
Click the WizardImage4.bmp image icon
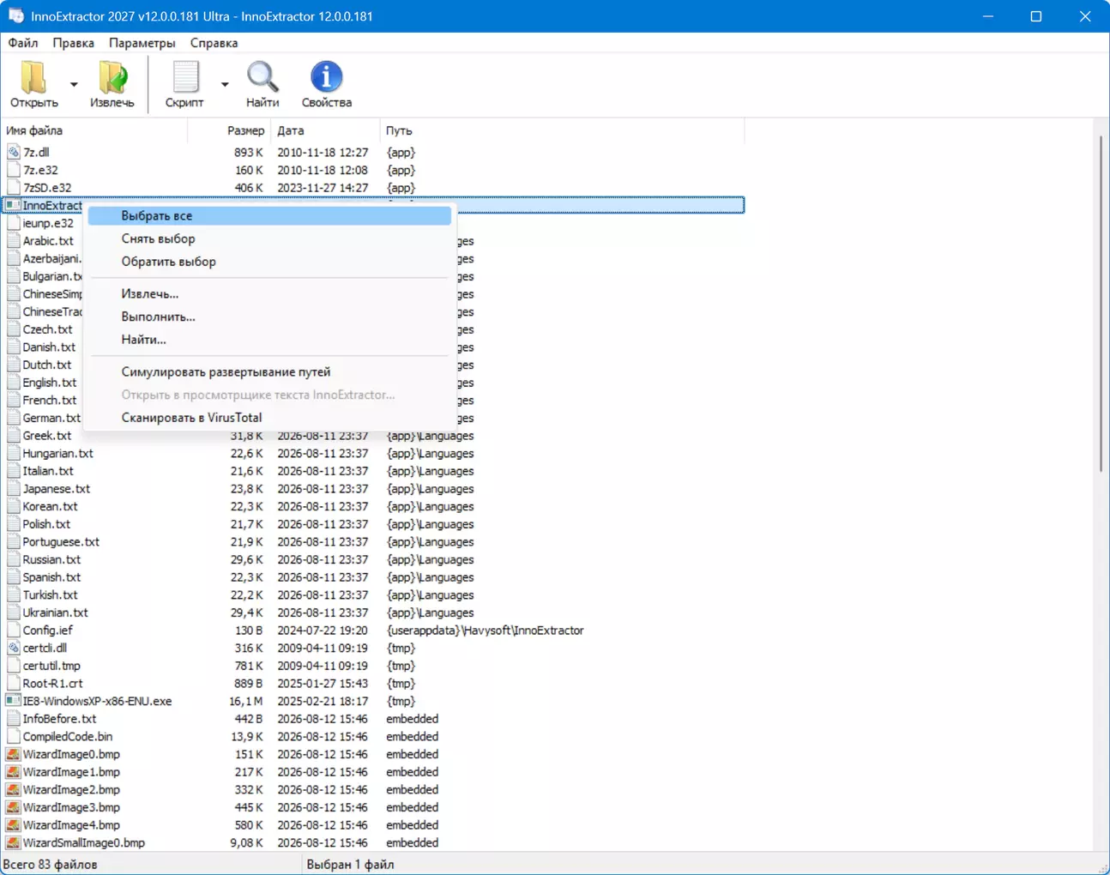[x=13, y=825]
